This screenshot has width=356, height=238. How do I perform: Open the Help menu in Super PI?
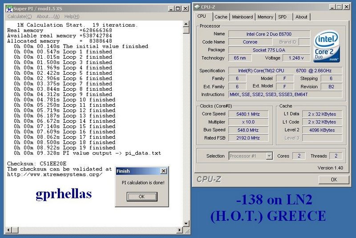72,16
